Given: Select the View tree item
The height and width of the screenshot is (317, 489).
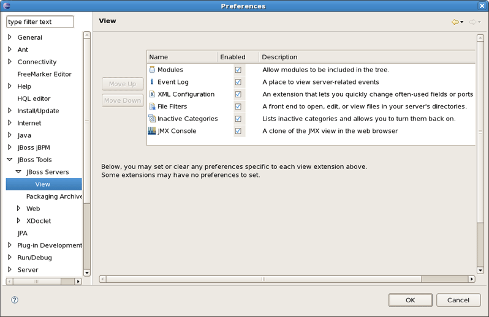Looking at the screenshot, I should coord(44,184).
